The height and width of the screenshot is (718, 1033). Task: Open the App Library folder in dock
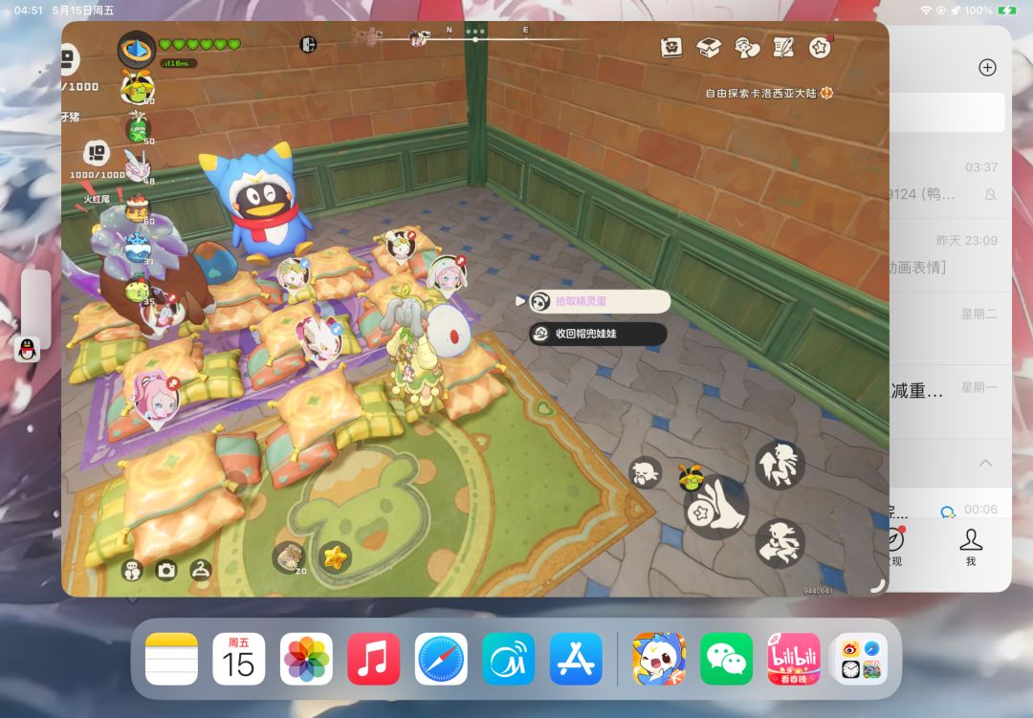pos(861,659)
